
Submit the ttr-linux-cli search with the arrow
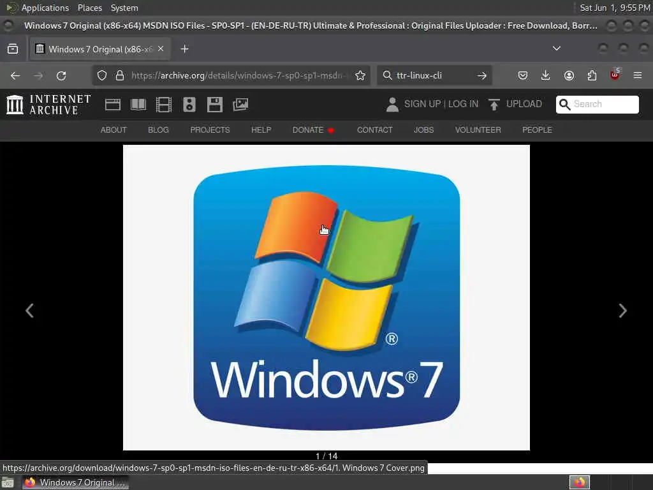(x=482, y=75)
